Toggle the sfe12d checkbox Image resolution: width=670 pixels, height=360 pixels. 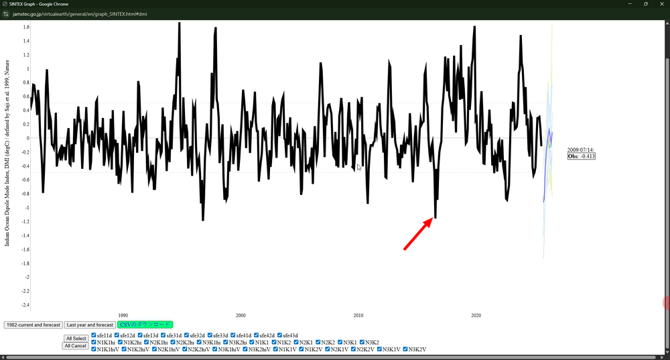pyautogui.click(x=117, y=335)
